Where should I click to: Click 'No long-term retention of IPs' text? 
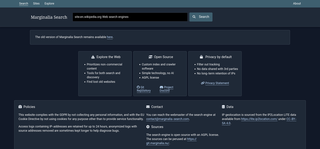(216, 73)
